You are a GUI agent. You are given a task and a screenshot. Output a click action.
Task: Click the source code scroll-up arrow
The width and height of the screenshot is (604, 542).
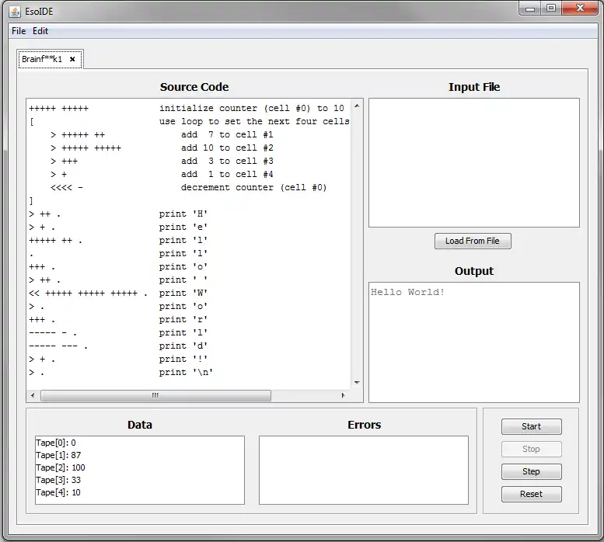[357, 106]
